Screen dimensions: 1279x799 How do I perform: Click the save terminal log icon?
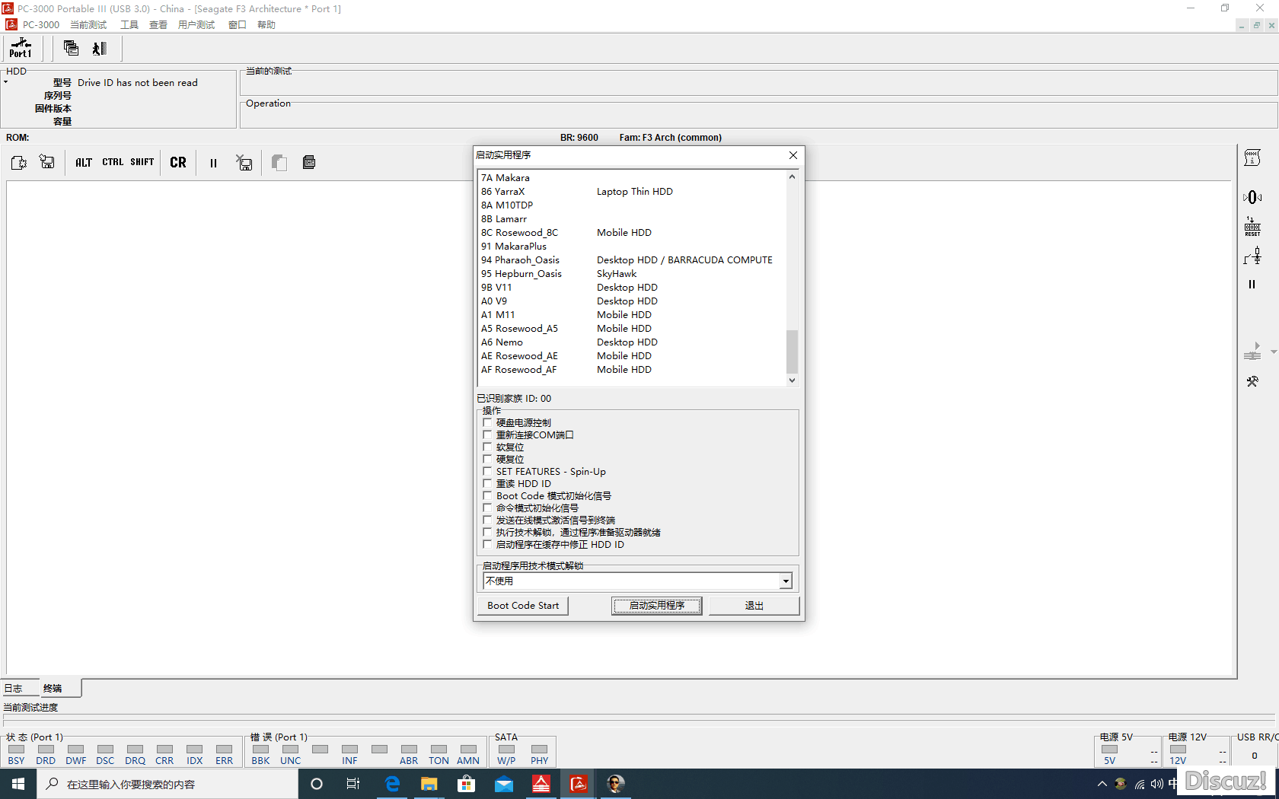tap(47, 162)
